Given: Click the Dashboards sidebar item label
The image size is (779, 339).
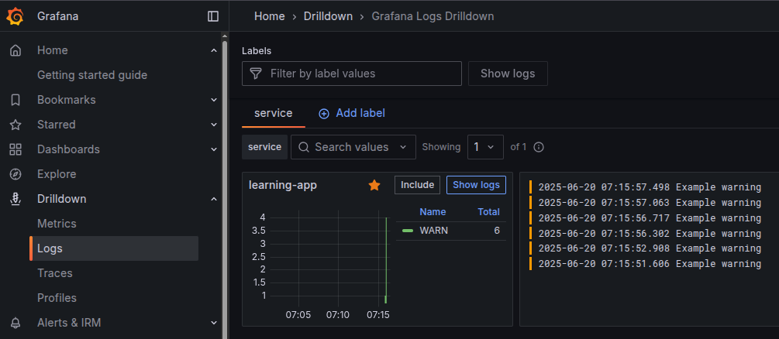Looking at the screenshot, I should [x=68, y=149].
